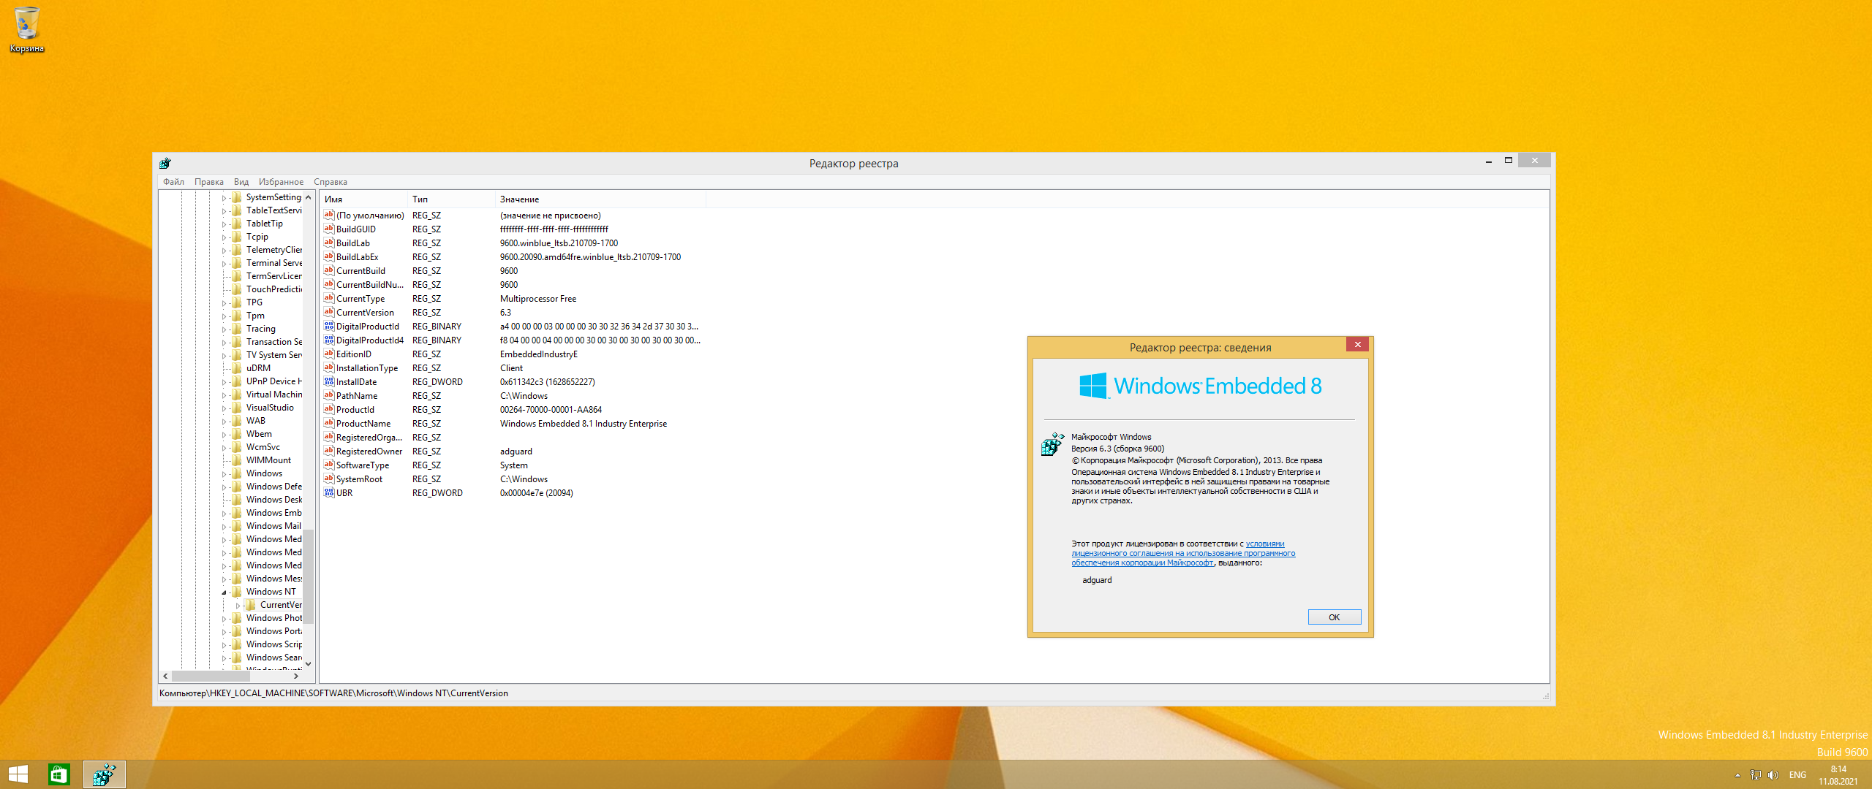Click the SystemRoot string icon
The image size is (1872, 789).
(329, 479)
